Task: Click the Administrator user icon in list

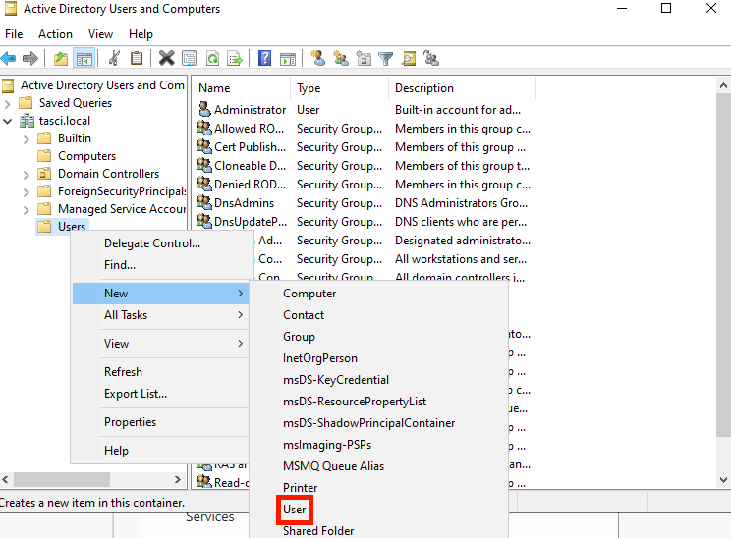Action: pyautogui.click(x=204, y=109)
